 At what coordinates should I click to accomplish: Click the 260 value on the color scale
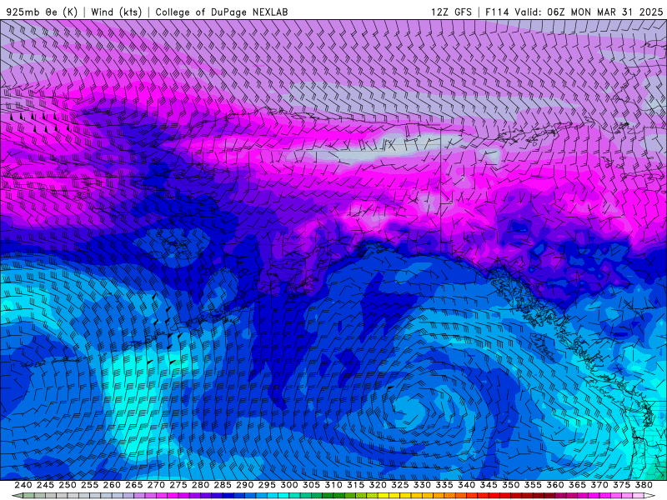(112, 485)
